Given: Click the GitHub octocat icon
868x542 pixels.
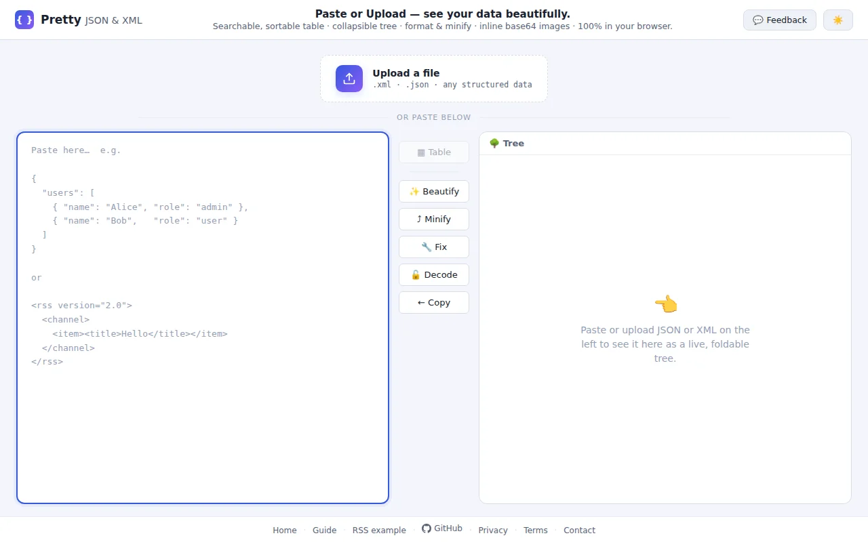Looking at the screenshot, I should (x=427, y=528).
